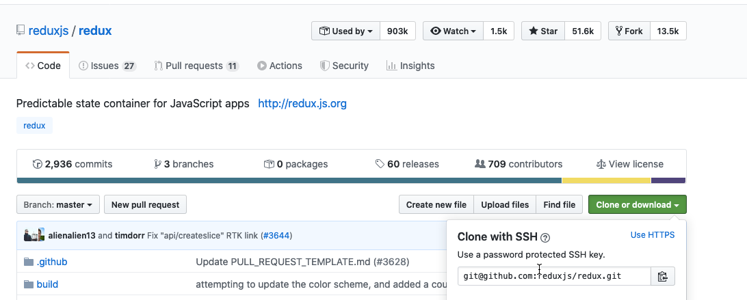Open the timdorr author link
The height and width of the screenshot is (300, 747).
[x=129, y=235]
